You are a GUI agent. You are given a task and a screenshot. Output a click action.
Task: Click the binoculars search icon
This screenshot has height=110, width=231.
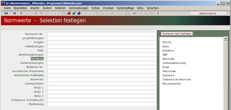point(97,13)
